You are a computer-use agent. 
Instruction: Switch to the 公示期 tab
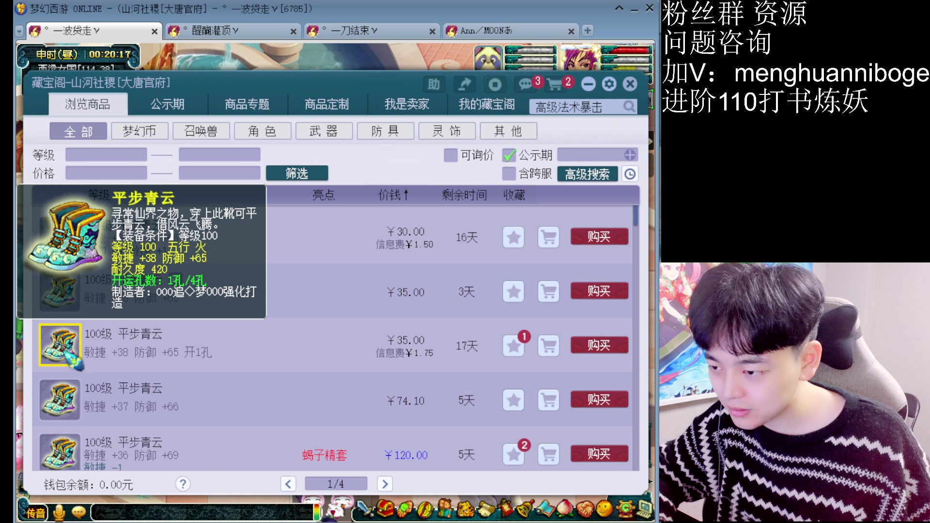tap(168, 104)
